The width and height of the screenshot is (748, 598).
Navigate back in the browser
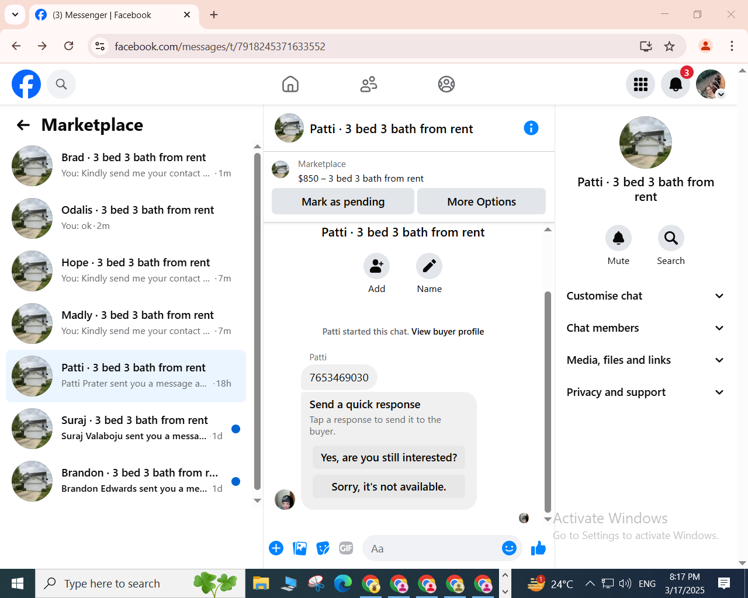click(x=16, y=46)
